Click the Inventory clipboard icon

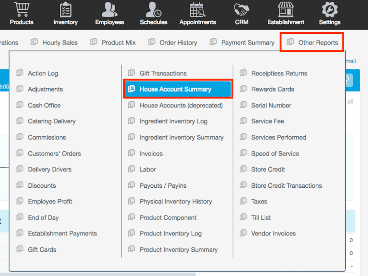coord(65,10)
